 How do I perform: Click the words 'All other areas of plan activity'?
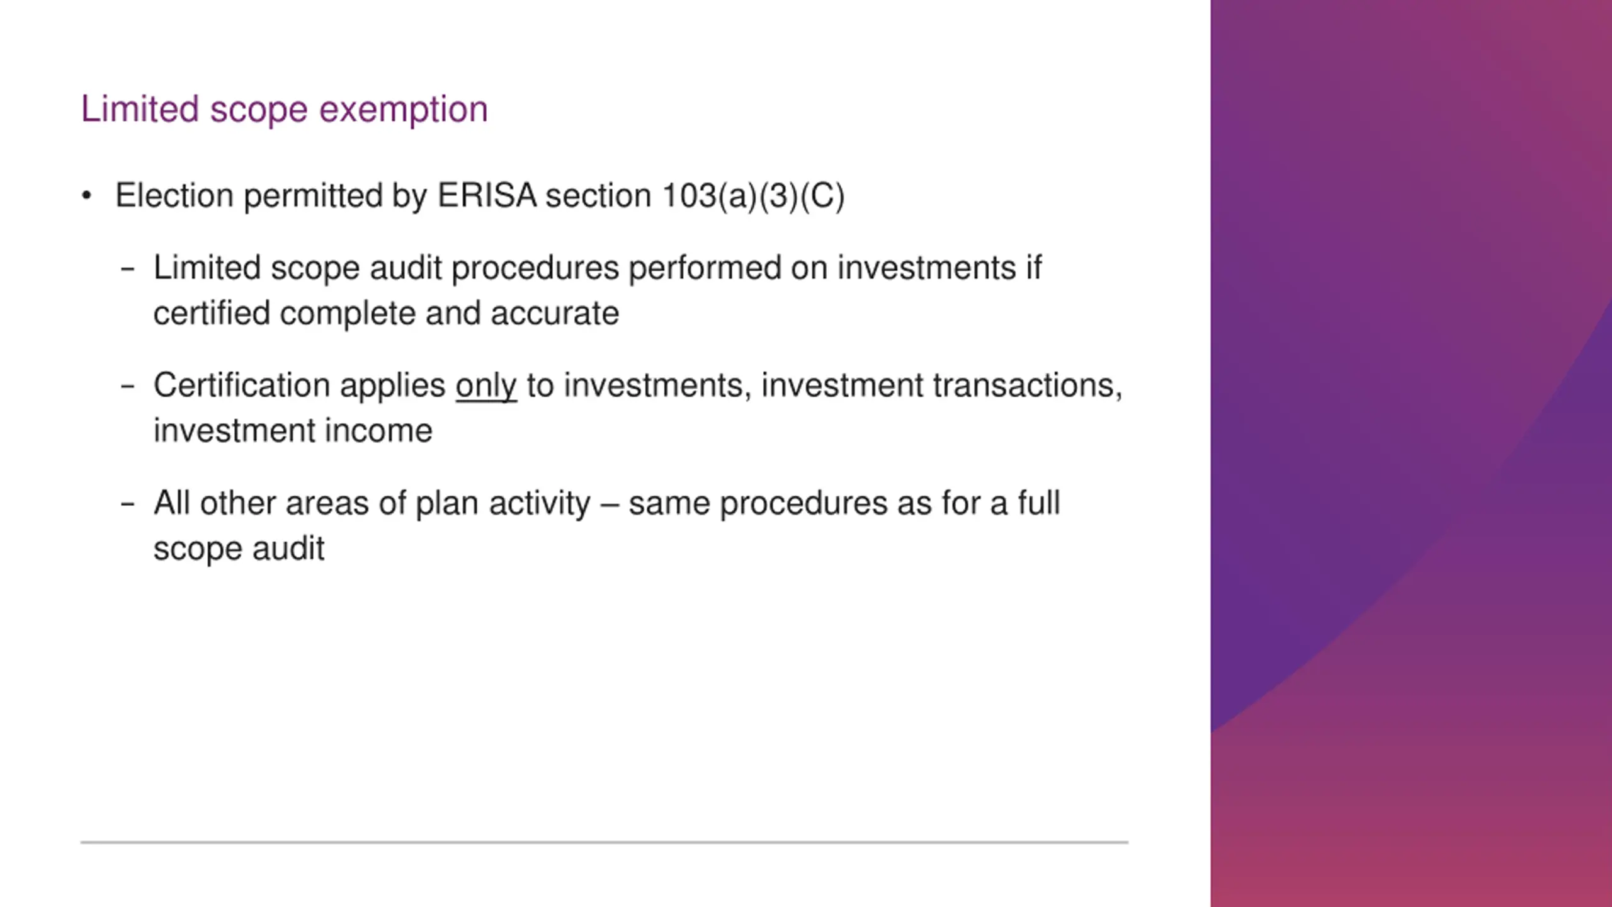tap(372, 504)
